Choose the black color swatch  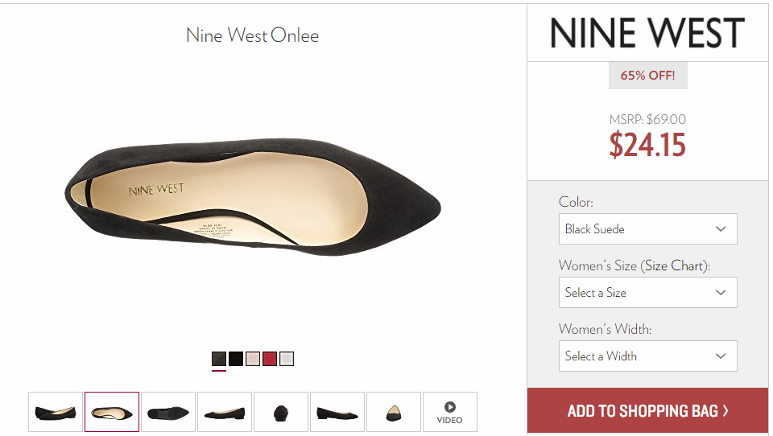click(236, 359)
